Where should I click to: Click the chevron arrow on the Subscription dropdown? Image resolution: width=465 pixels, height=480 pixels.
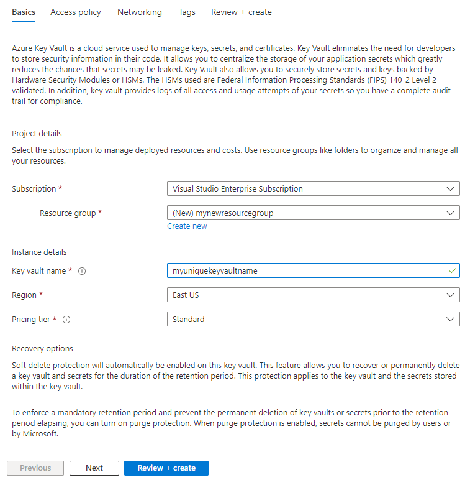coord(449,189)
